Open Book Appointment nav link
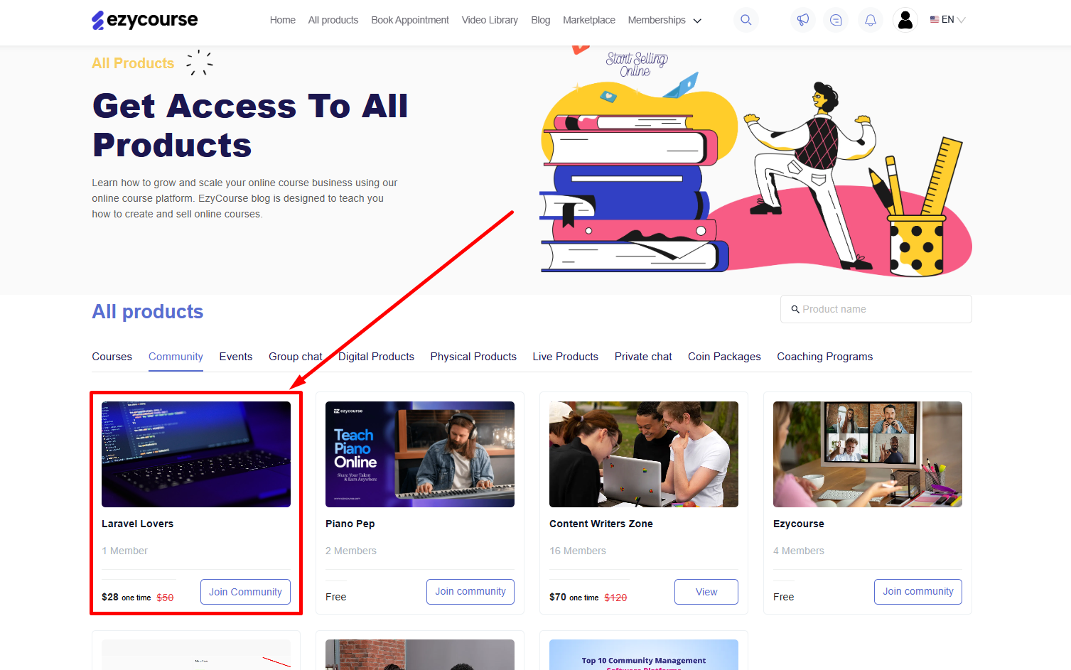 pos(410,20)
